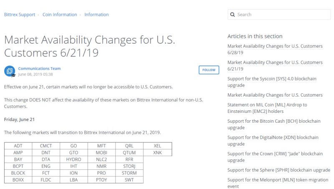Open the Bittrex Support breadcrumb
Viewport: 334px width, 189px height.
pyautogui.click(x=19, y=15)
